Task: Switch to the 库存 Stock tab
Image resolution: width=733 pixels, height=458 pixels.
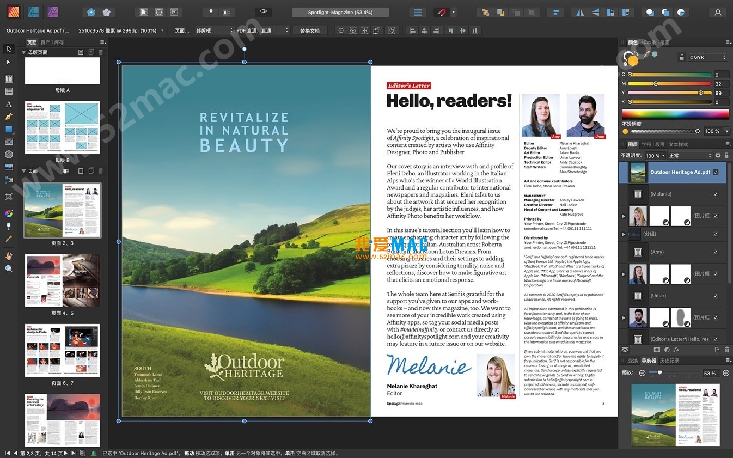Action: [x=59, y=42]
